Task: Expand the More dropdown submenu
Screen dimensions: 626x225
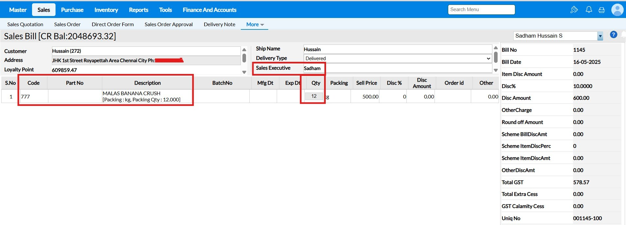Action: click(x=255, y=24)
